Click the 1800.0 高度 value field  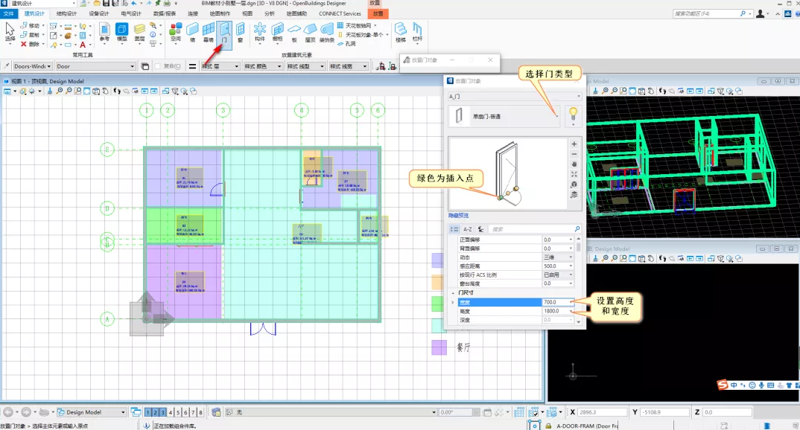[x=557, y=311]
